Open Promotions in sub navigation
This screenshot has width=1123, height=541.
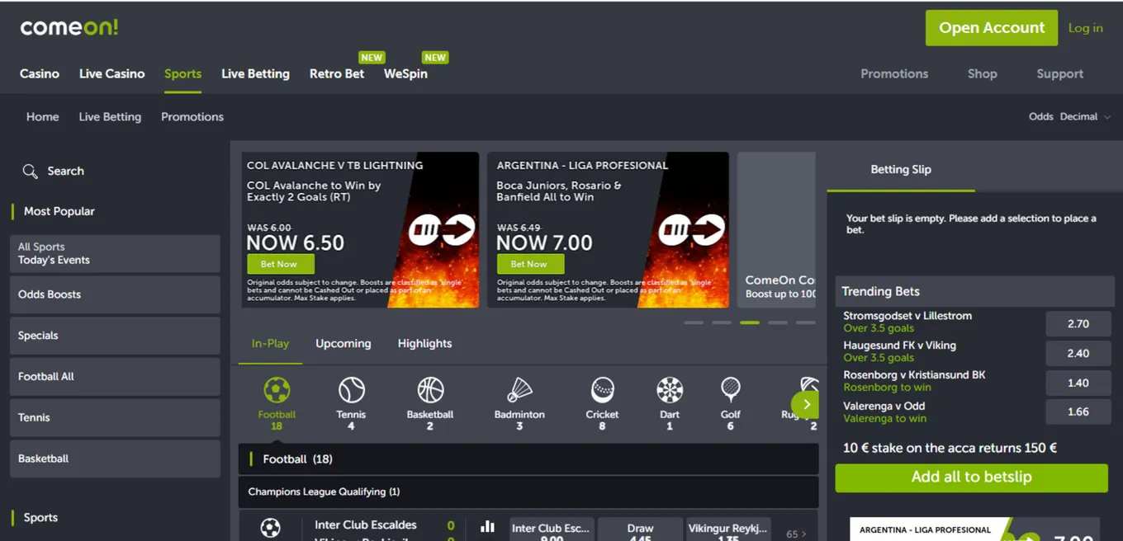pos(192,116)
